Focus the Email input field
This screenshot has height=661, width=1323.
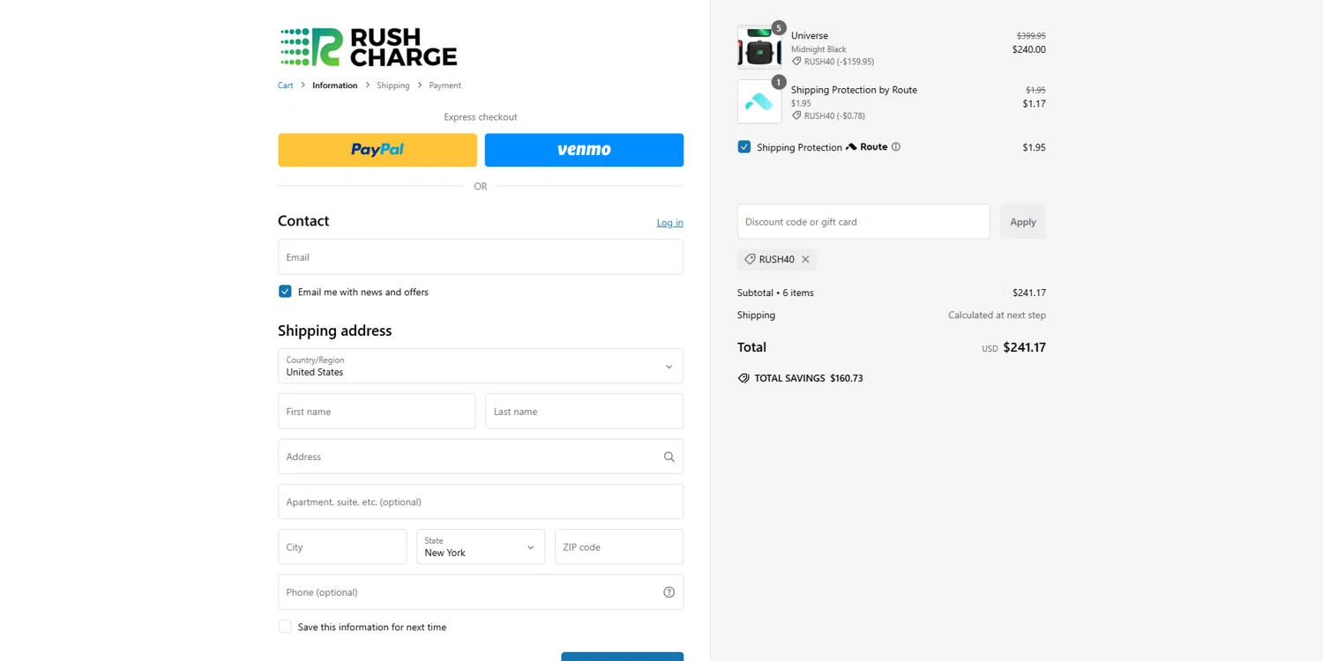tap(481, 256)
